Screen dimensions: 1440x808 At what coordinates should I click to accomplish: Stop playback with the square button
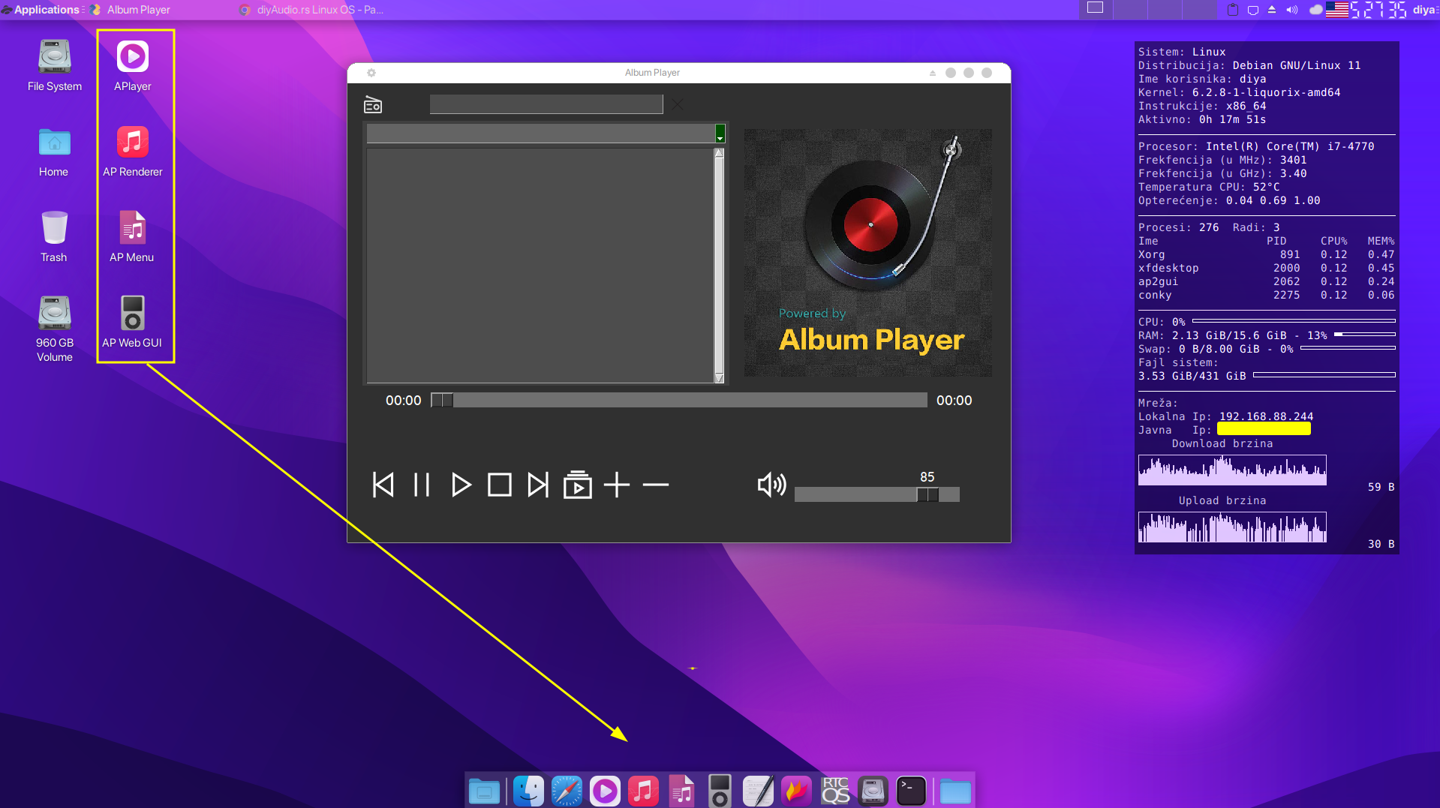coord(500,485)
